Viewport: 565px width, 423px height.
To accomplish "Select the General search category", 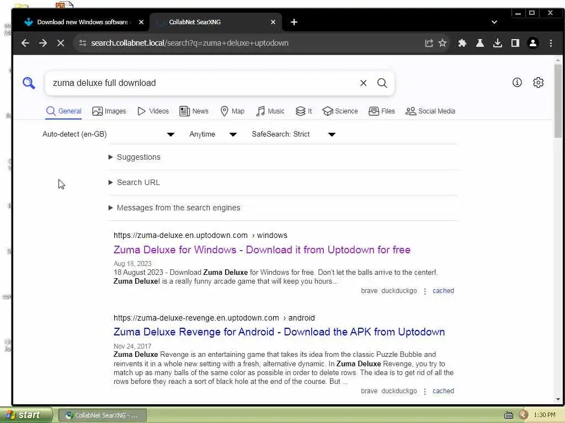I will pos(64,111).
